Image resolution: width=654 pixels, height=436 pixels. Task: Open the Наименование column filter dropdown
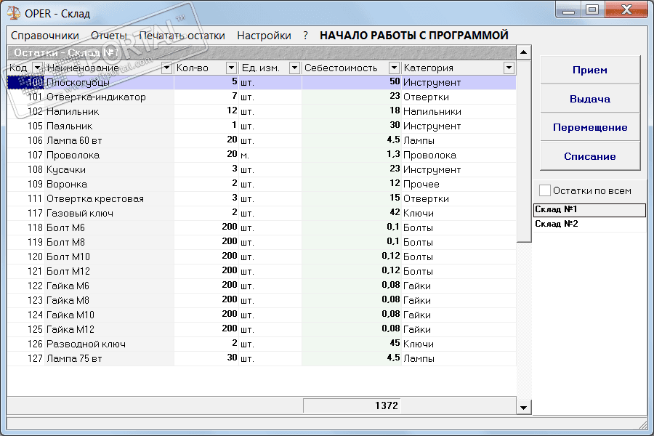coord(167,68)
